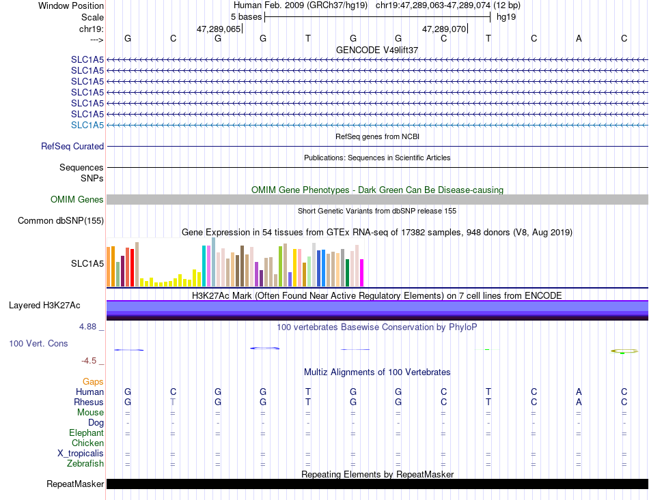Open the RepeatMasker track label
649x500 pixels.
[75, 484]
